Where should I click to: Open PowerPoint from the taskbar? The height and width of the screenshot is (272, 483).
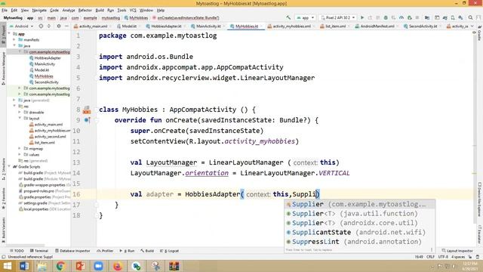(80, 266)
